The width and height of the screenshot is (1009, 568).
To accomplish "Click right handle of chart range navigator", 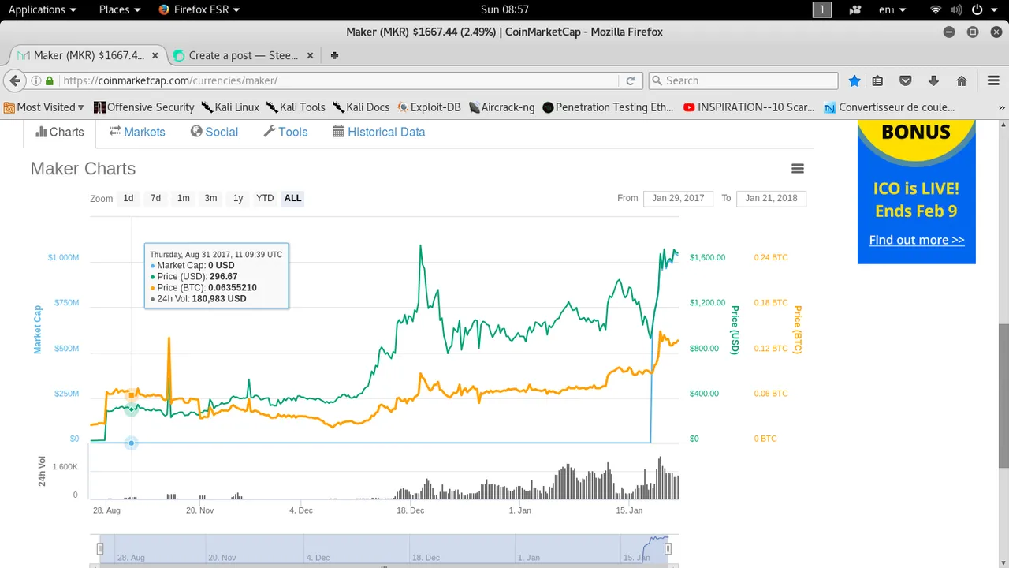I will (668, 548).
